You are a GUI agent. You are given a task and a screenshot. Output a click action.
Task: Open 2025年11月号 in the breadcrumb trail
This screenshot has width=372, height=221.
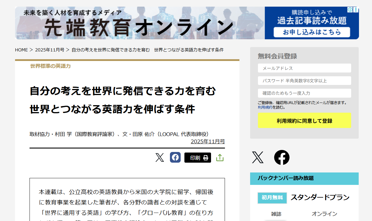tap(50, 50)
